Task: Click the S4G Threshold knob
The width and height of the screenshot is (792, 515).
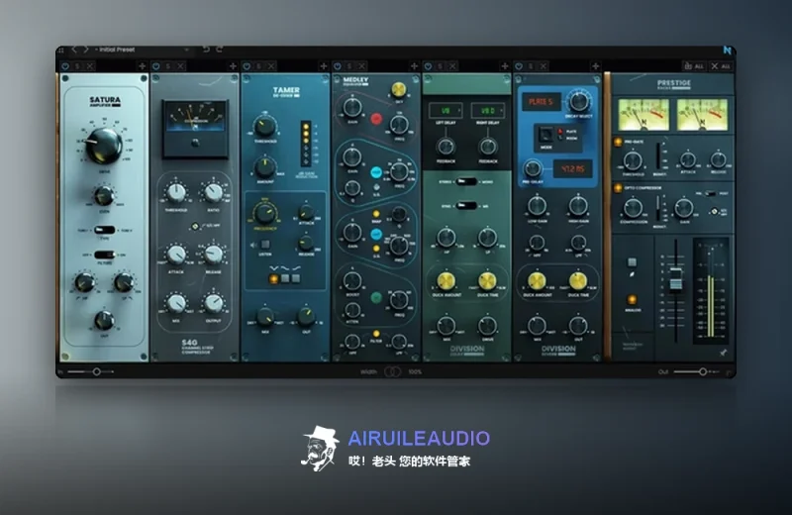Action: [176, 192]
